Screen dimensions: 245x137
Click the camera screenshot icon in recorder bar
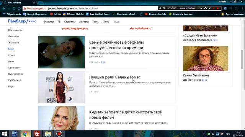pos(206,8)
